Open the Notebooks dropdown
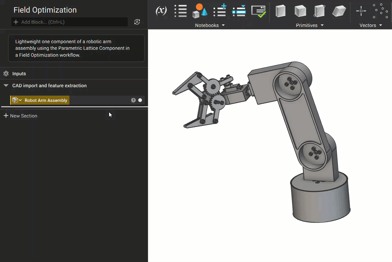Screen dimensions: 392x262 coord(210,25)
